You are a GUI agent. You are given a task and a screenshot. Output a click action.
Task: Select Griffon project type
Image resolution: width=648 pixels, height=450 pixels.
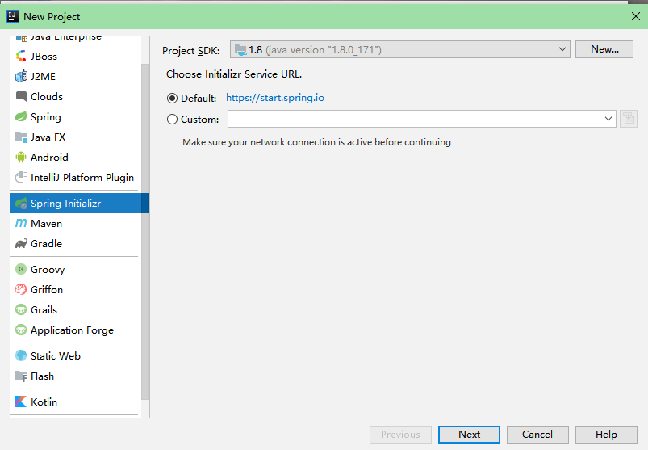coord(76,289)
